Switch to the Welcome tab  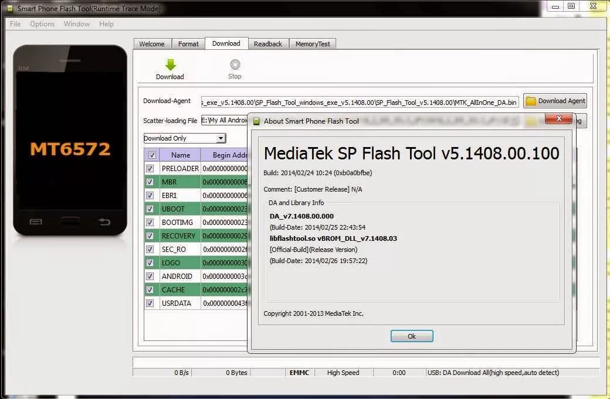coord(152,44)
